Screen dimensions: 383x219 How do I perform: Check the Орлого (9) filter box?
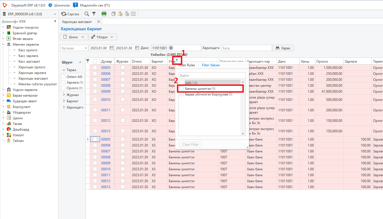64,88
